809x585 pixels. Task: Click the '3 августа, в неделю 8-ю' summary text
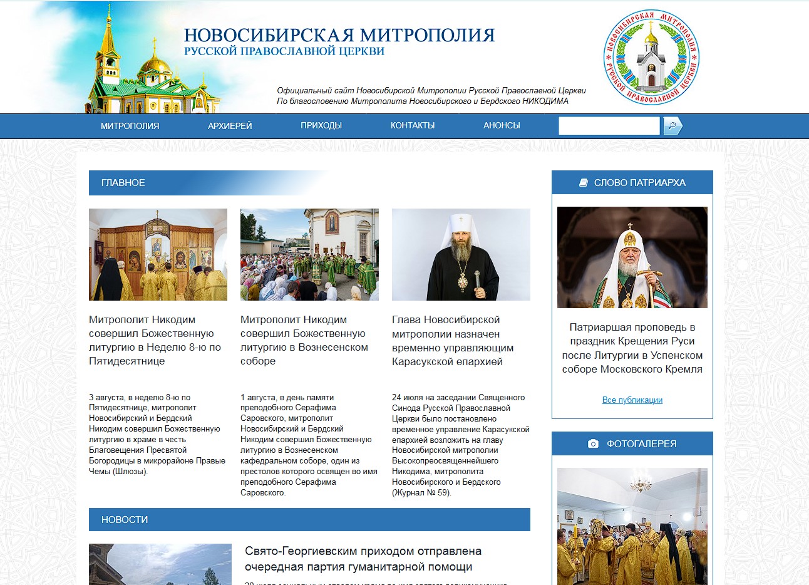click(x=157, y=434)
